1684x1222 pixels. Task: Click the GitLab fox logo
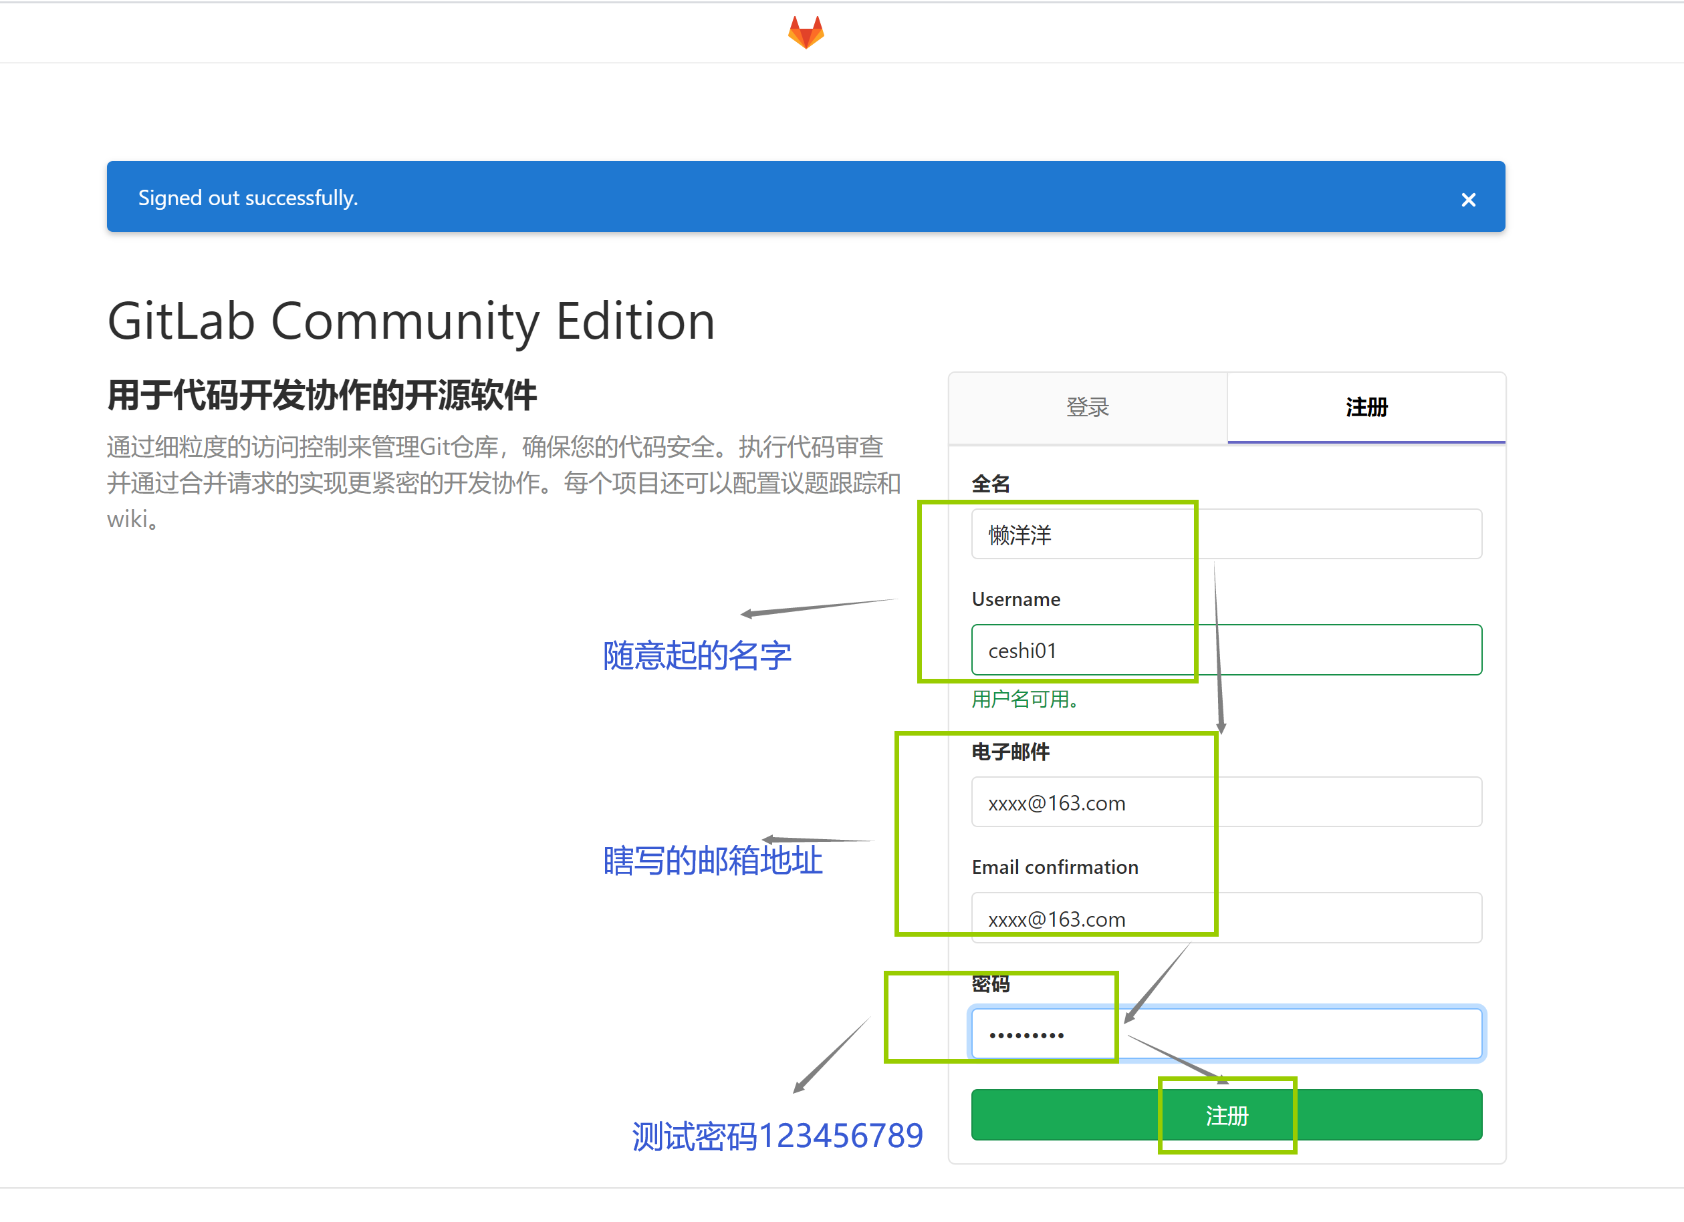[x=806, y=33]
